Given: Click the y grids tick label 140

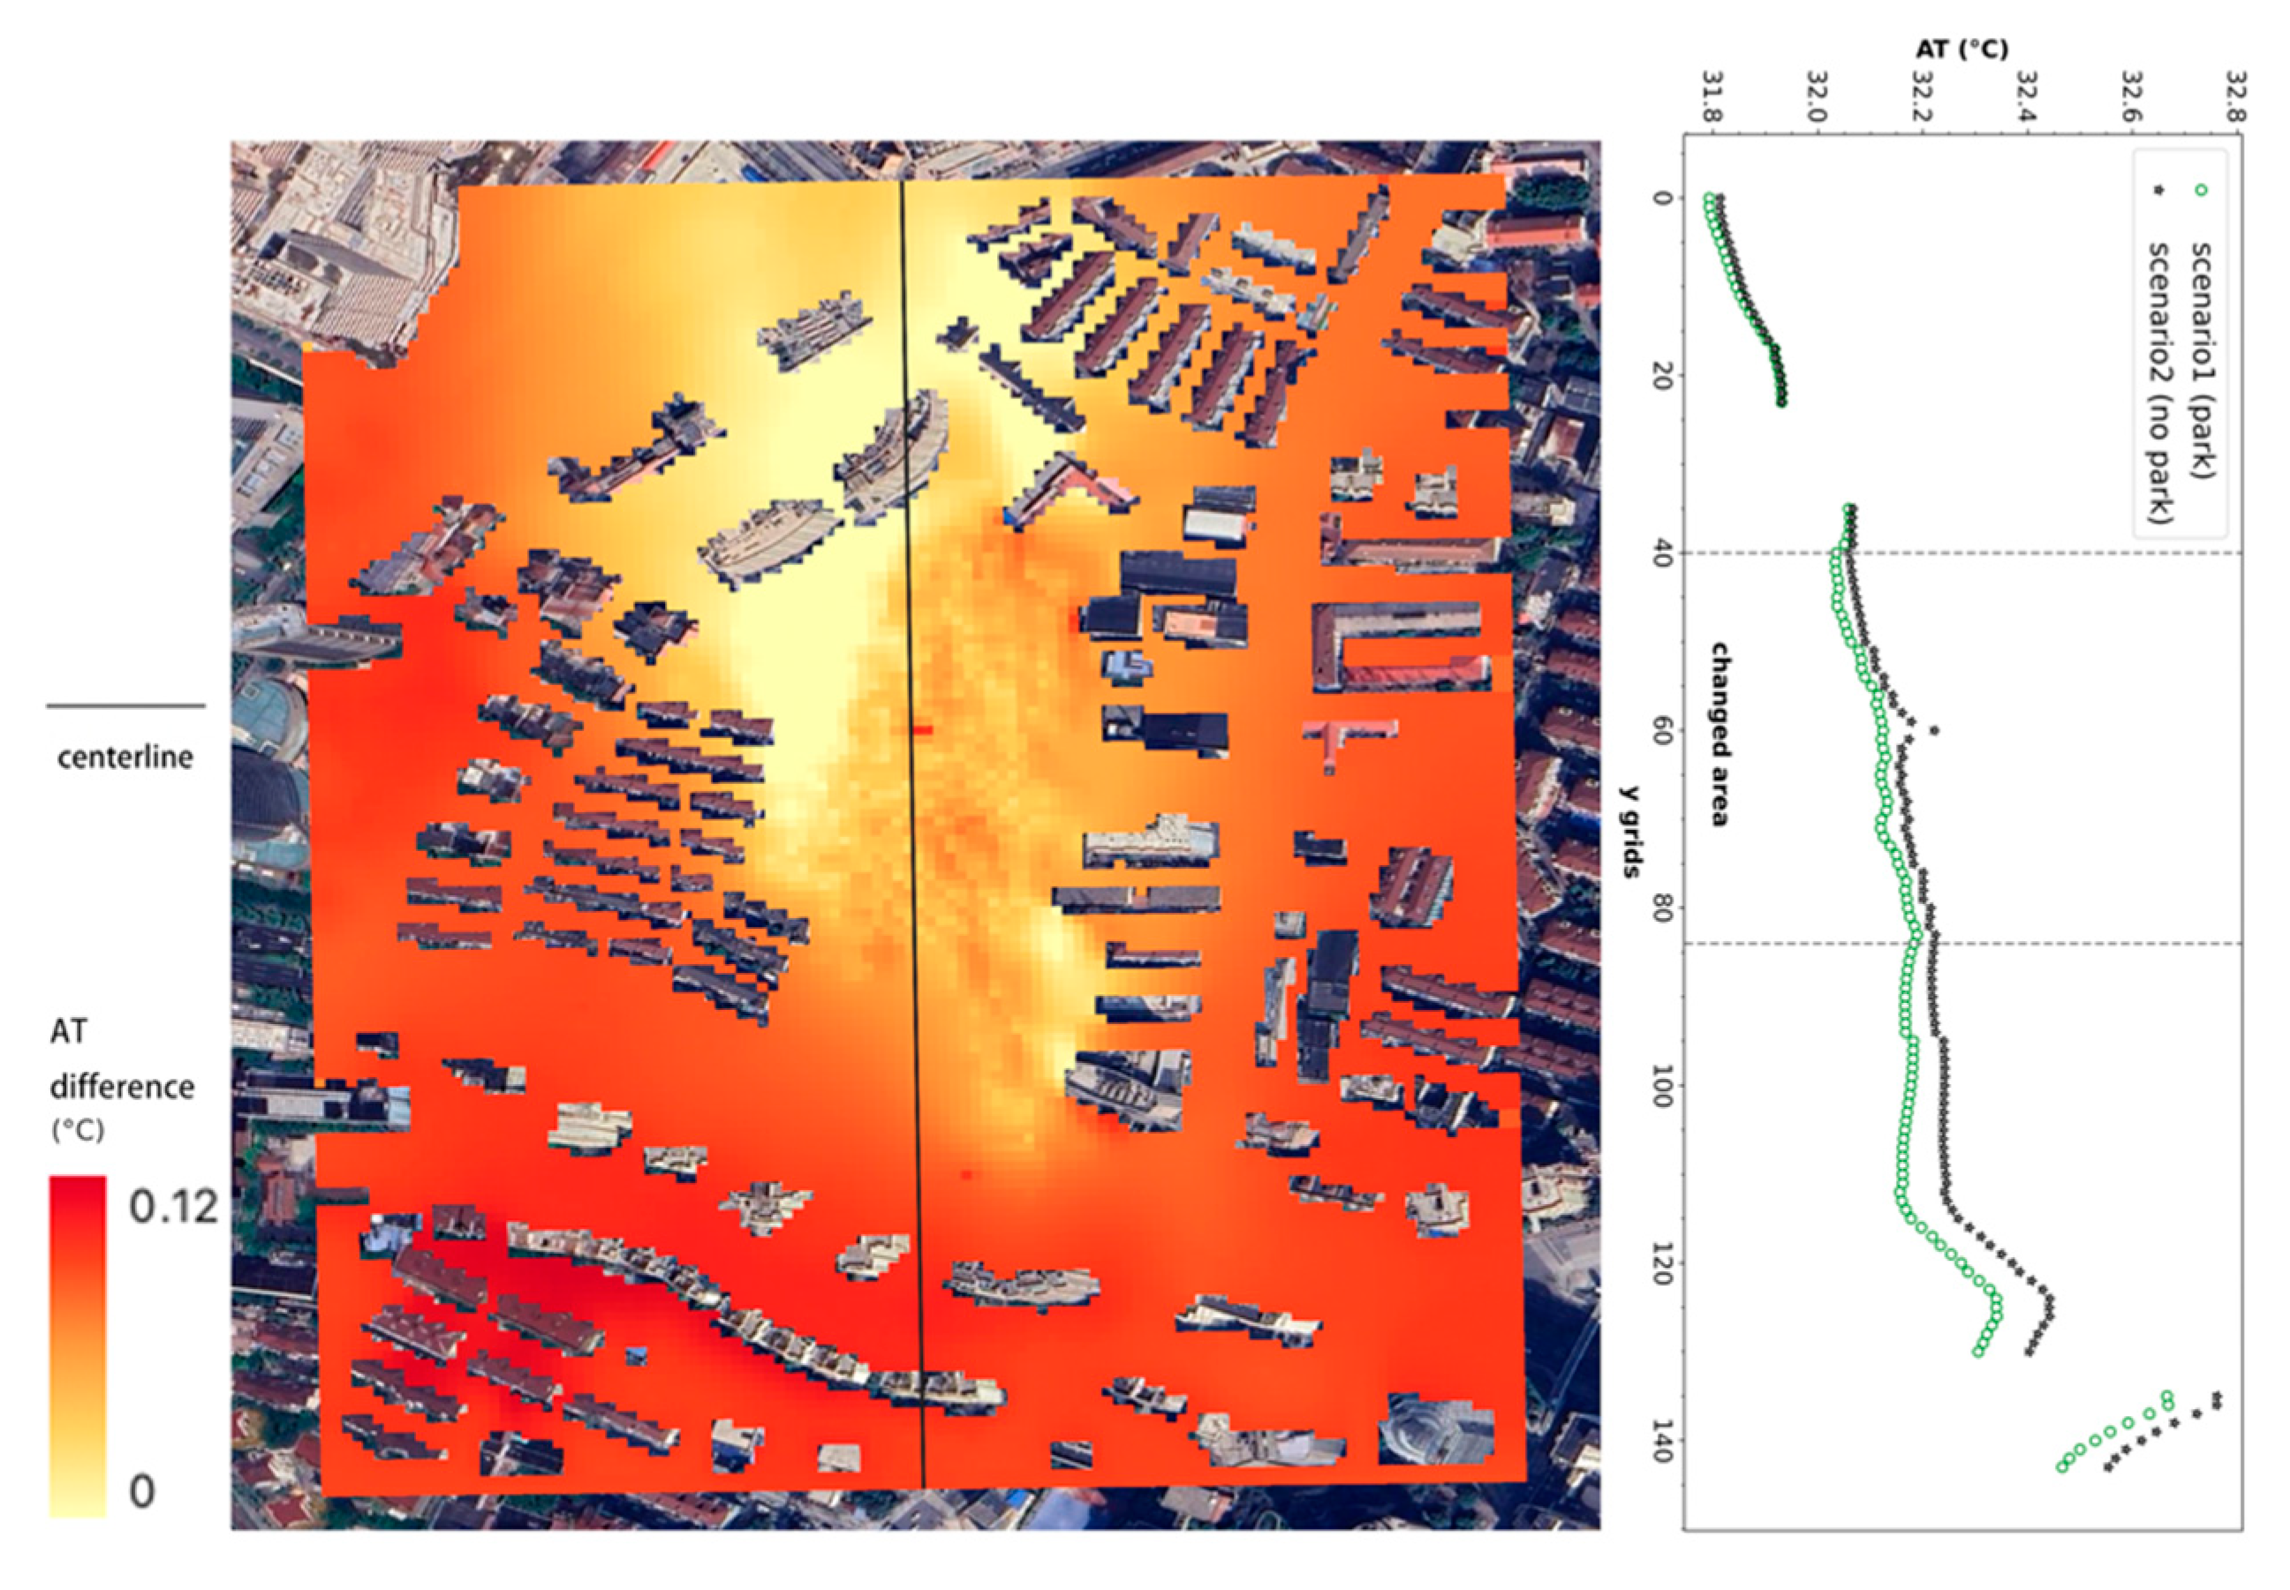Looking at the screenshot, I should [1661, 1441].
